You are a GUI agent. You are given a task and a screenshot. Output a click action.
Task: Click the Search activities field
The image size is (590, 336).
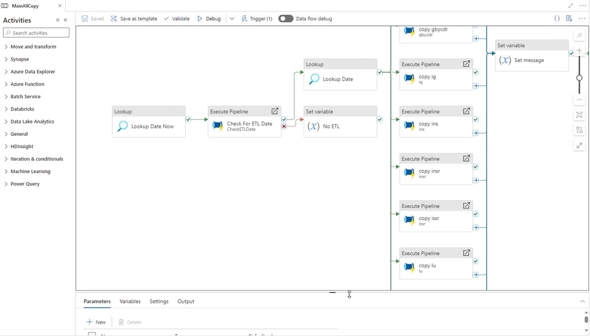(36, 33)
